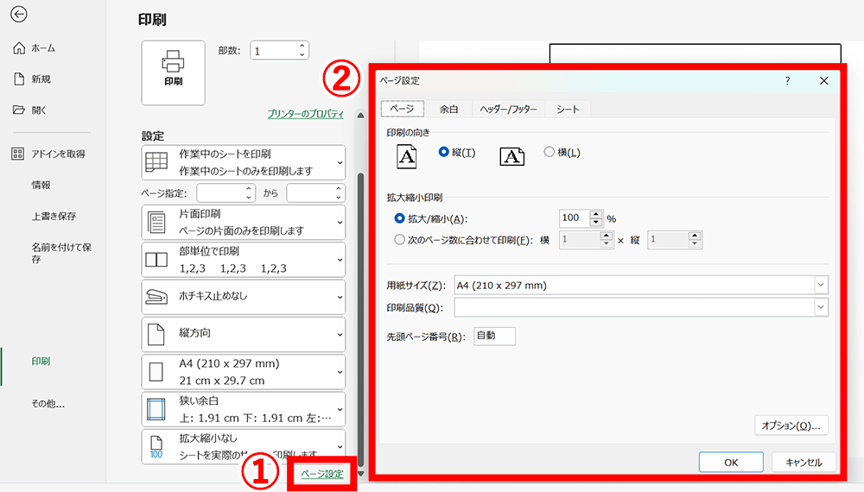This screenshot has height=492, width=864.
Task: Switch to the 余白 tab
Action: pyautogui.click(x=448, y=109)
